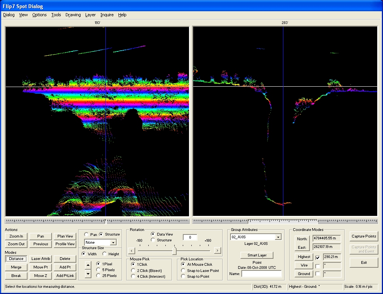Switch to Profile View
Image resolution: width=383 pixels, height=294 pixels.
[65, 244]
